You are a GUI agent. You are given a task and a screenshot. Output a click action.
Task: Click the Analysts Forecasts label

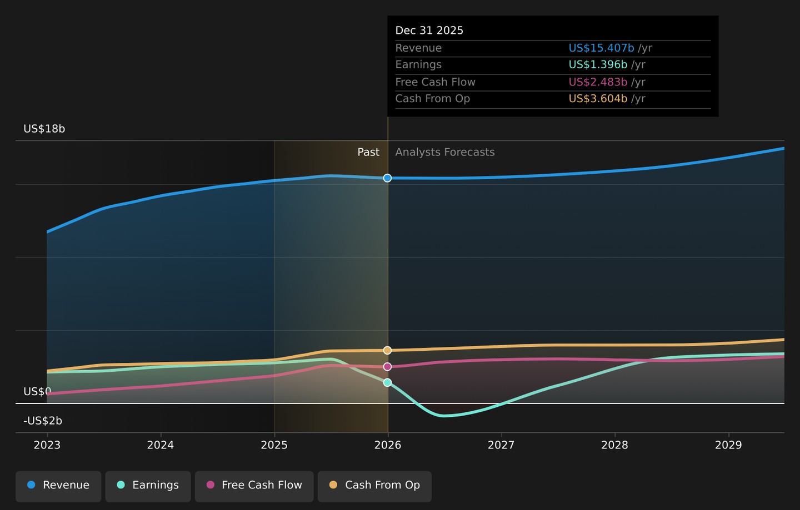click(445, 152)
